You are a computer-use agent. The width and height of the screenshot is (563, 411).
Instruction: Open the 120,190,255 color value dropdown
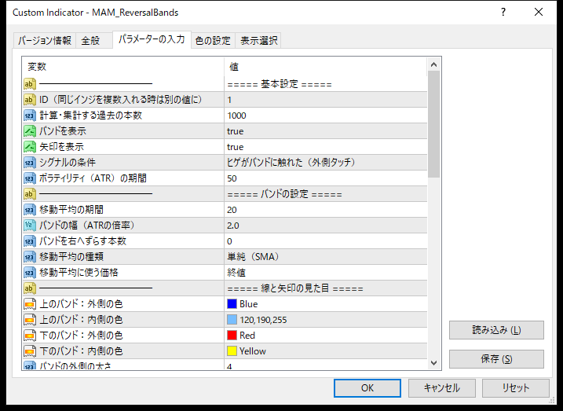326,319
